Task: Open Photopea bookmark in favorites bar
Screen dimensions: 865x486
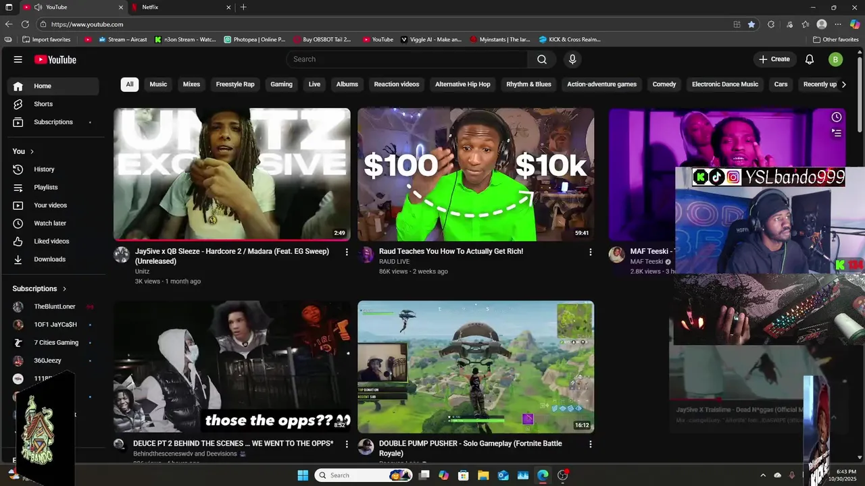Action: click(x=255, y=40)
